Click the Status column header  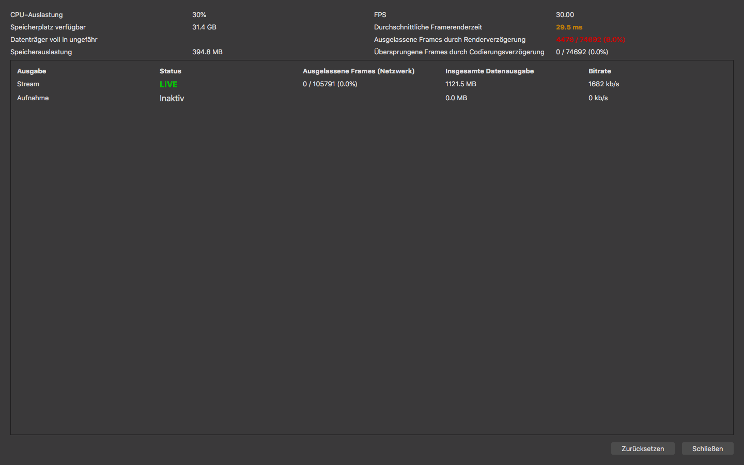[171, 71]
